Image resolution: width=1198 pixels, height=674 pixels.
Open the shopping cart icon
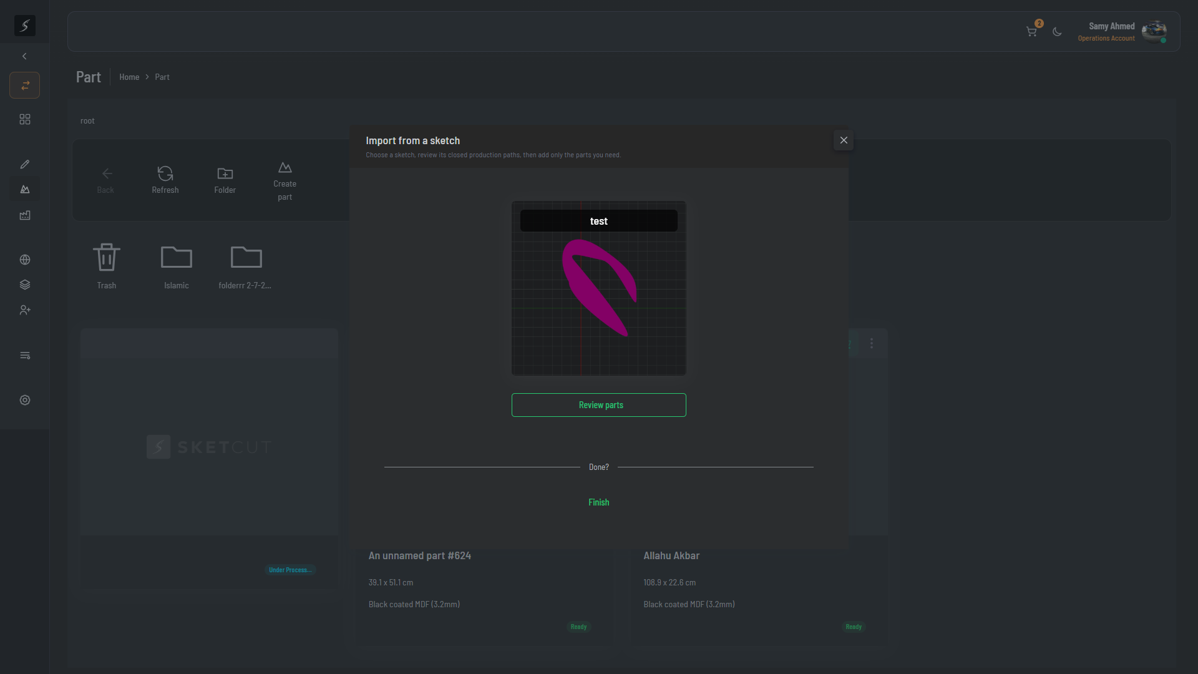(1031, 32)
